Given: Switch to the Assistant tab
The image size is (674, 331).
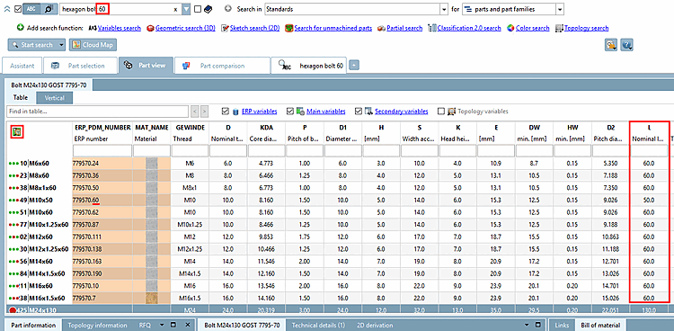Looking at the screenshot, I should tap(22, 66).
